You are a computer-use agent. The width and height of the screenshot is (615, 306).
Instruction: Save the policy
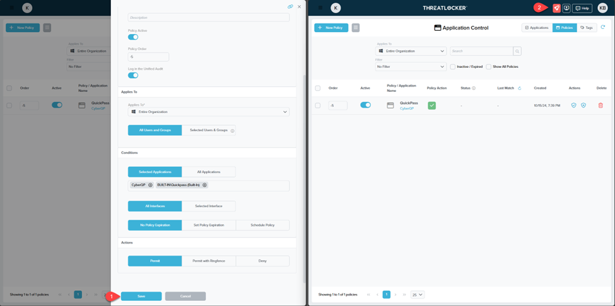[141, 296]
